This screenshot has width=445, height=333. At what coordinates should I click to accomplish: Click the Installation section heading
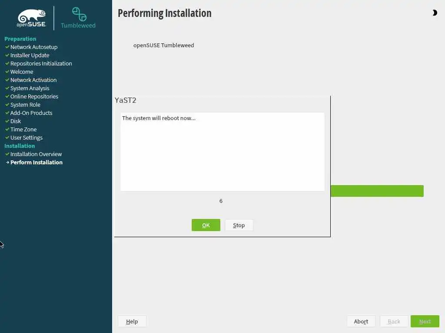point(20,146)
